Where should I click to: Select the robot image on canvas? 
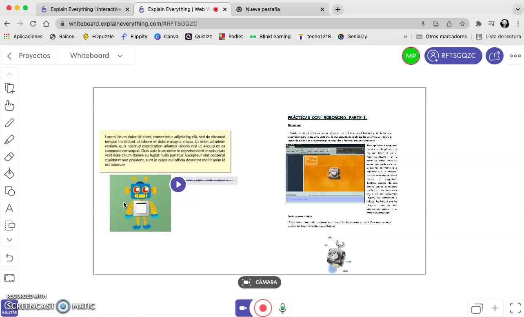pos(140,203)
